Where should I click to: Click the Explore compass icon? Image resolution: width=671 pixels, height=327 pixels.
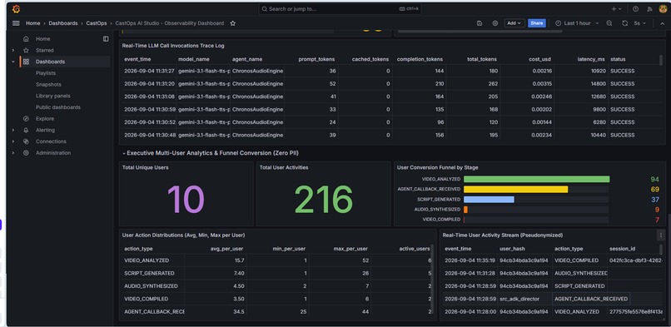click(26, 119)
